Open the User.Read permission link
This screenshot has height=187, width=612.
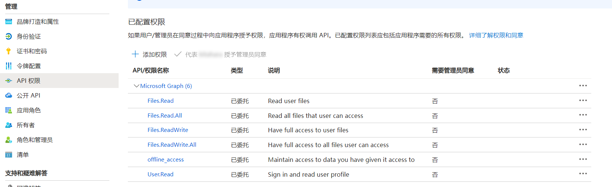click(x=160, y=174)
